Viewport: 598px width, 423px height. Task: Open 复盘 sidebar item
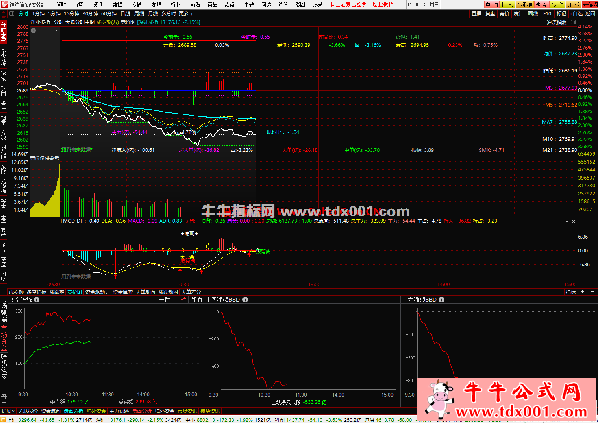coord(4,232)
